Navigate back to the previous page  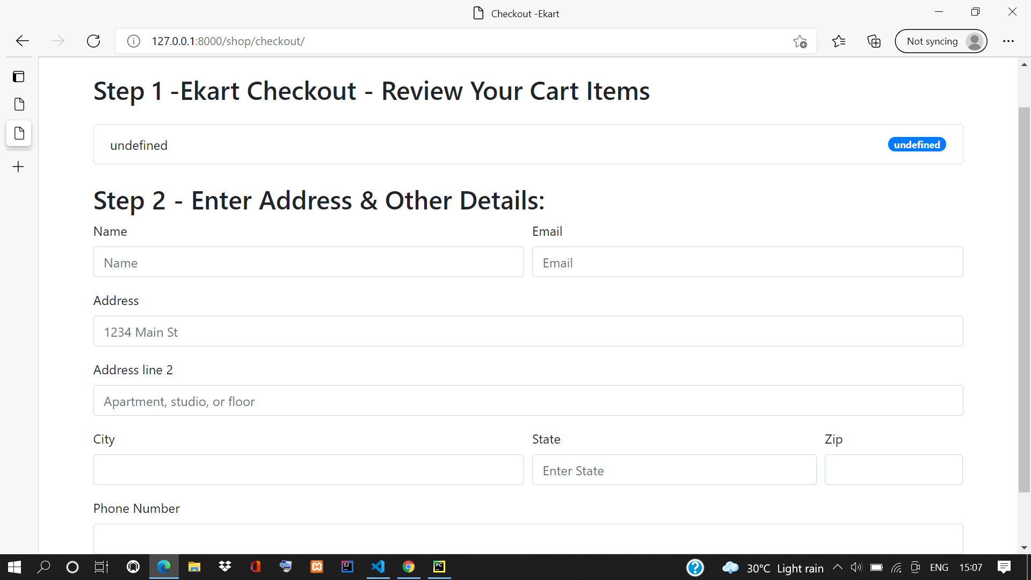tap(22, 41)
